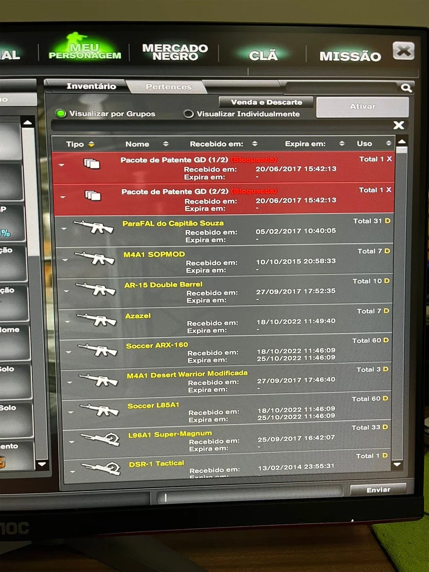Viewport: 429px width, 572px height.
Task: Click the D mark on Soccer L85A1 row
Action: click(x=385, y=398)
